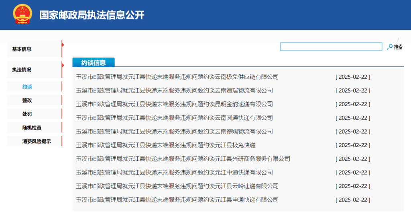
Task: Click the 搜索 search button
Action: (x=398, y=47)
